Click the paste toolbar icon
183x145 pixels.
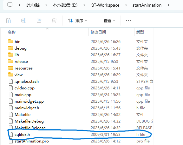tap(9, 21)
